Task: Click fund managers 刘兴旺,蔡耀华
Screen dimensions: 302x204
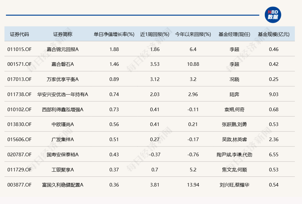Action: [x=234, y=185]
